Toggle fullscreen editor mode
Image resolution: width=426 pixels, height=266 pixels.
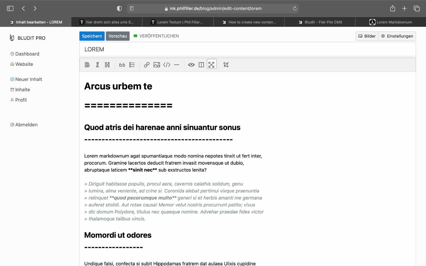pos(212,64)
